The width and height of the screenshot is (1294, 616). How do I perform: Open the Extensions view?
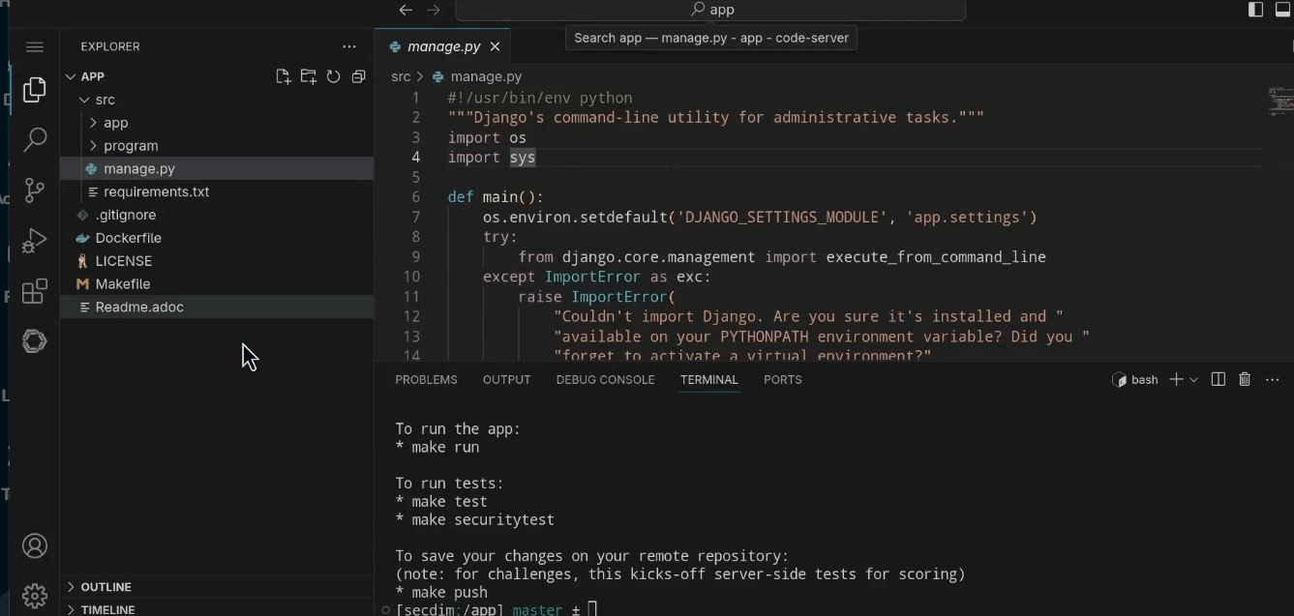point(35,291)
